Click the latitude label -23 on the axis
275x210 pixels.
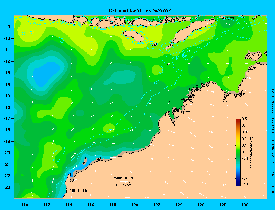tap(7, 187)
